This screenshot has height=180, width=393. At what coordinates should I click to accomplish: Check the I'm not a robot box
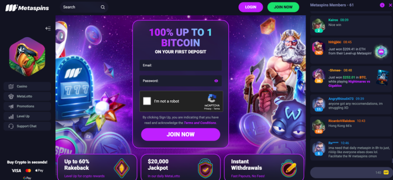147,101
